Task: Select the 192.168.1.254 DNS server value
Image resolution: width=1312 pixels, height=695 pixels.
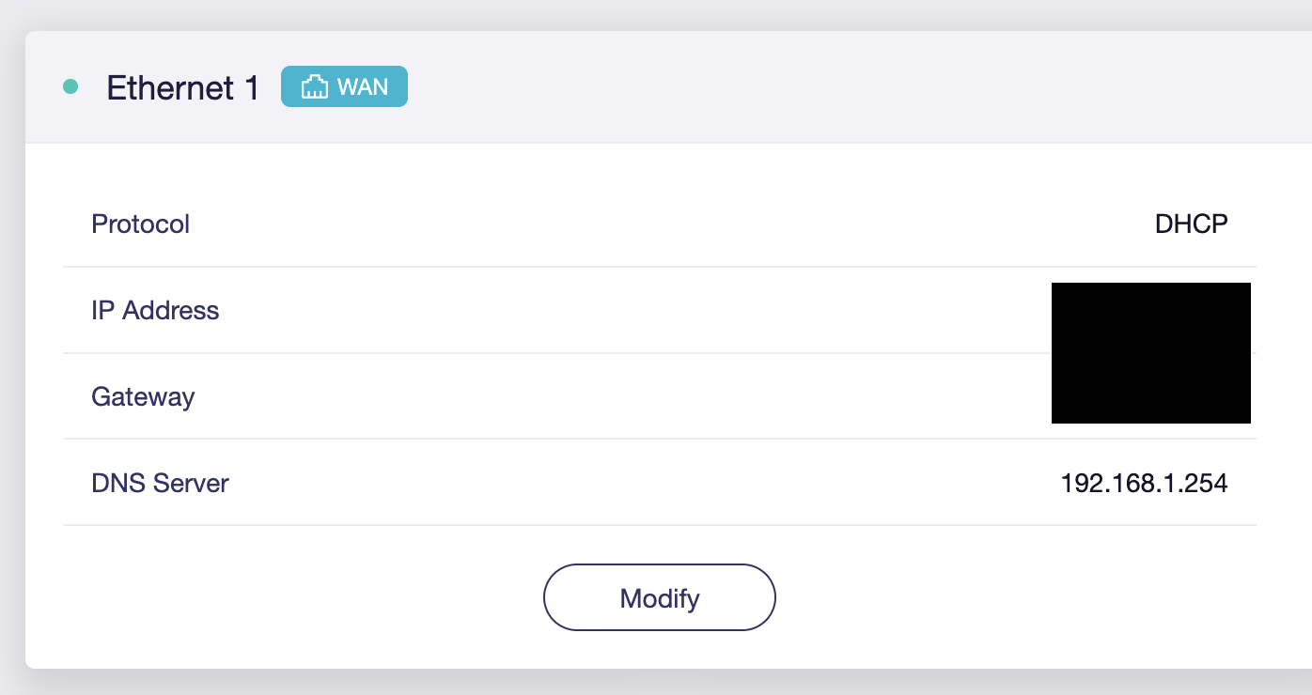Action: [x=1144, y=484]
